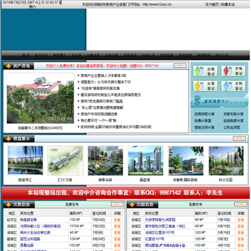Click 查看 for 150㎡ 4月11日 rental row
This screenshot has width=251, height=251.
click(241, 245)
